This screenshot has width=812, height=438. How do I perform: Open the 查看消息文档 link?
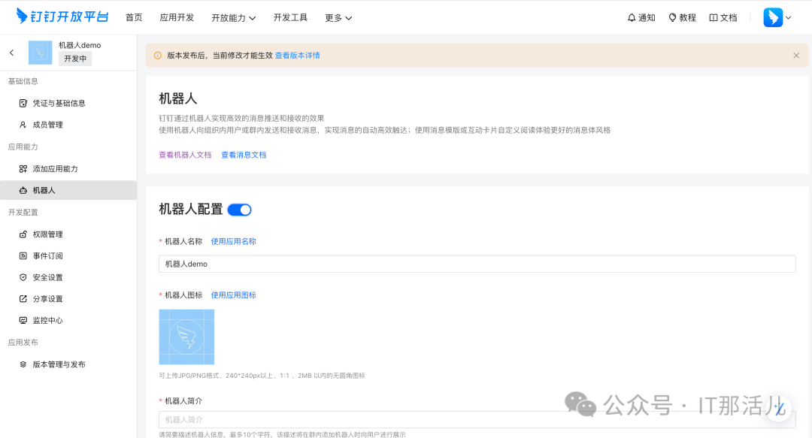244,155
